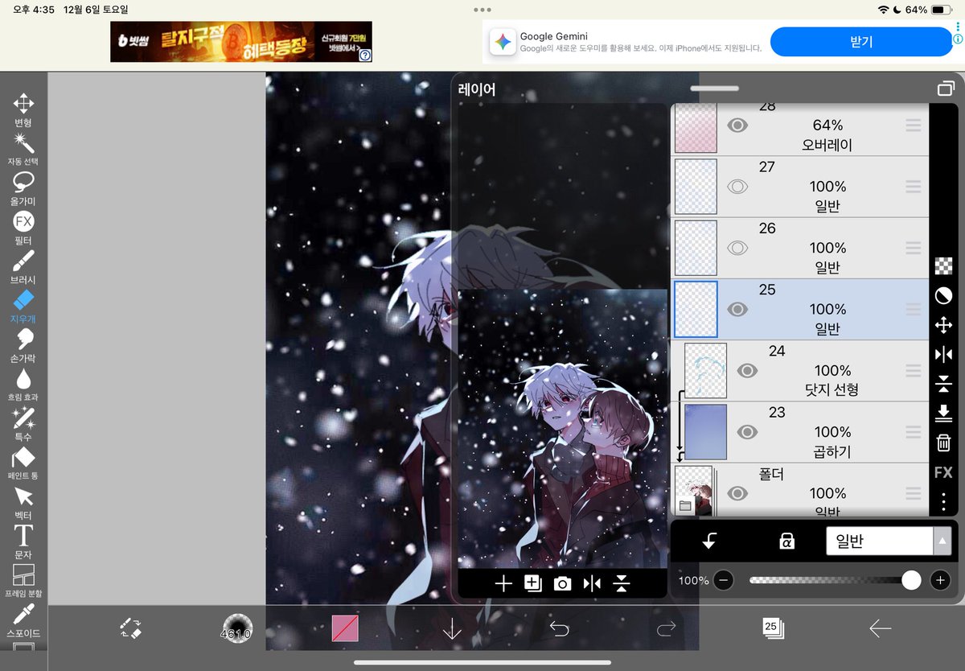Image resolution: width=965 pixels, height=671 pixels.
Task: Select the Blur (흐림 효과) tool
Action: pyautogui.click(x=23, y=385)
